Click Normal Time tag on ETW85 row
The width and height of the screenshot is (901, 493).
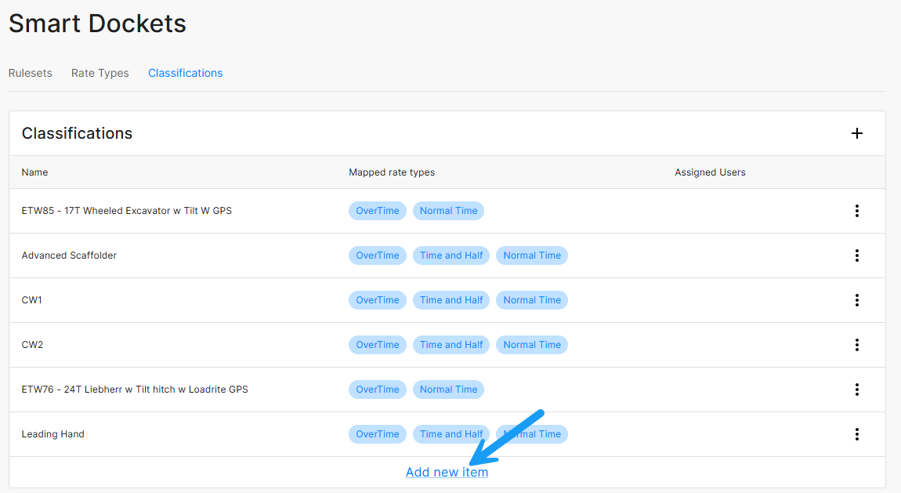coord(448,211)
